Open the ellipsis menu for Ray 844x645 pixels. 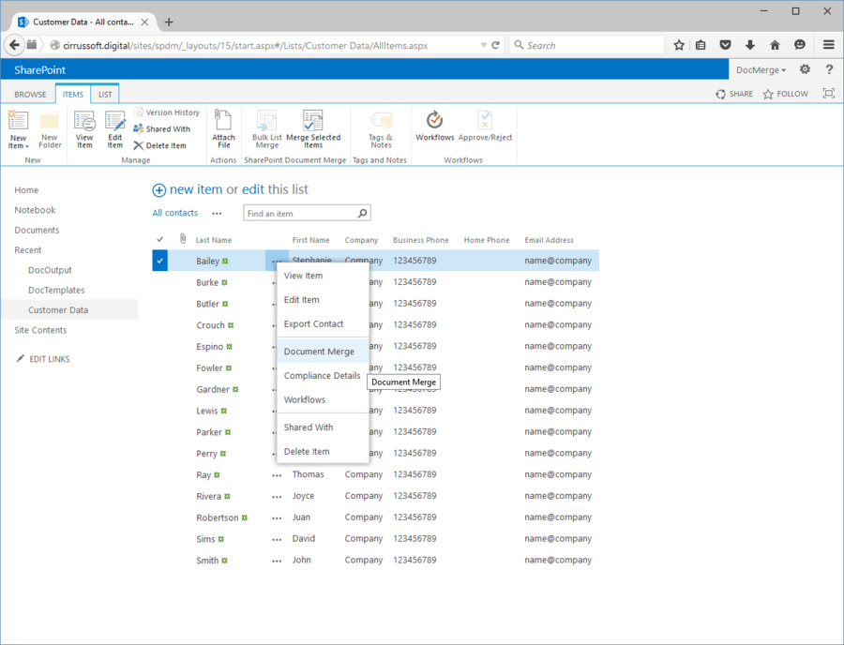click(x=277, y=475)
